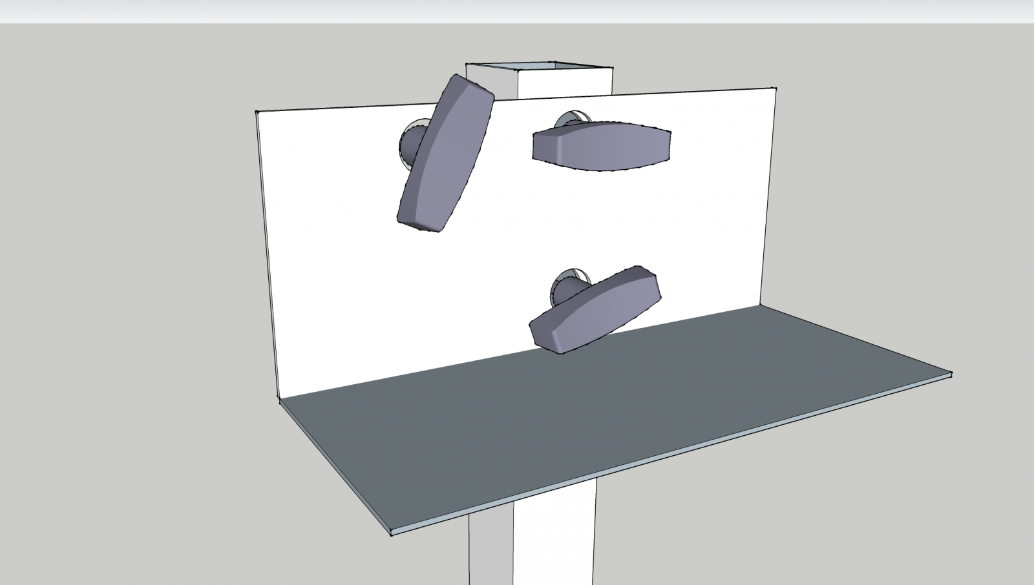Click the blank title bar strip at top
Screen dimensions: 1034x585
(517, 11)
